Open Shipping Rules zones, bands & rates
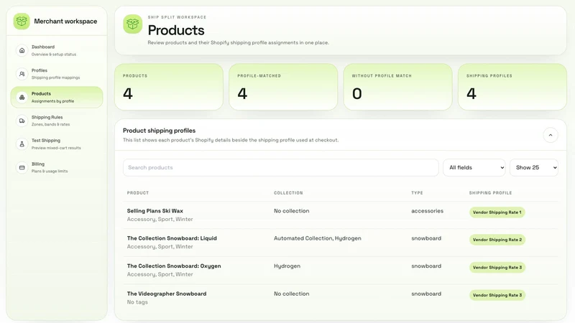 [57, 121]
